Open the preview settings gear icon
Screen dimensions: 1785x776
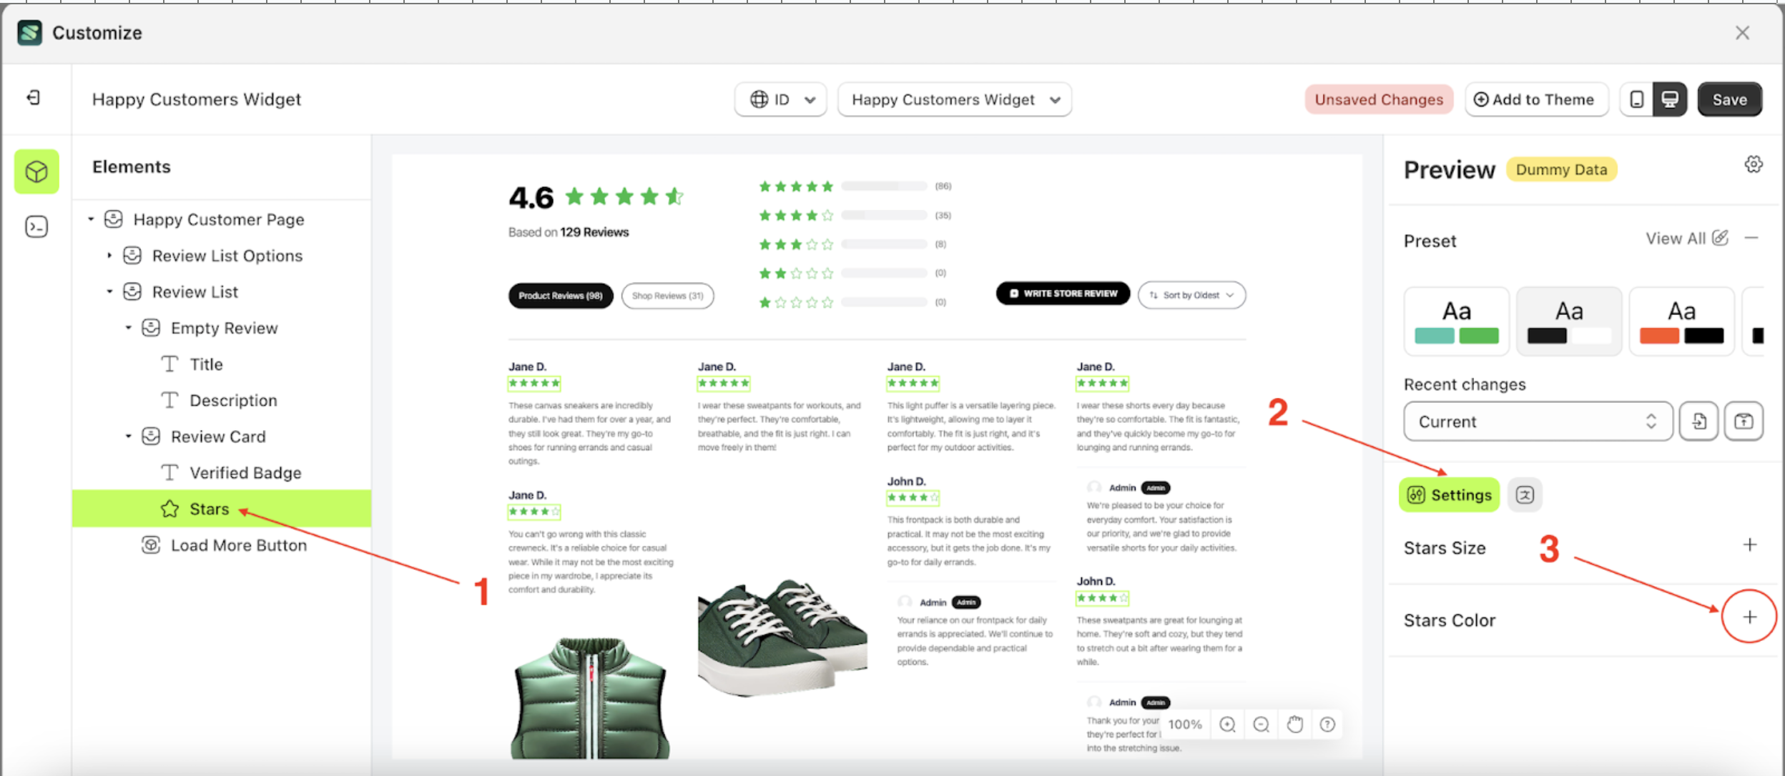[1754, 164]
